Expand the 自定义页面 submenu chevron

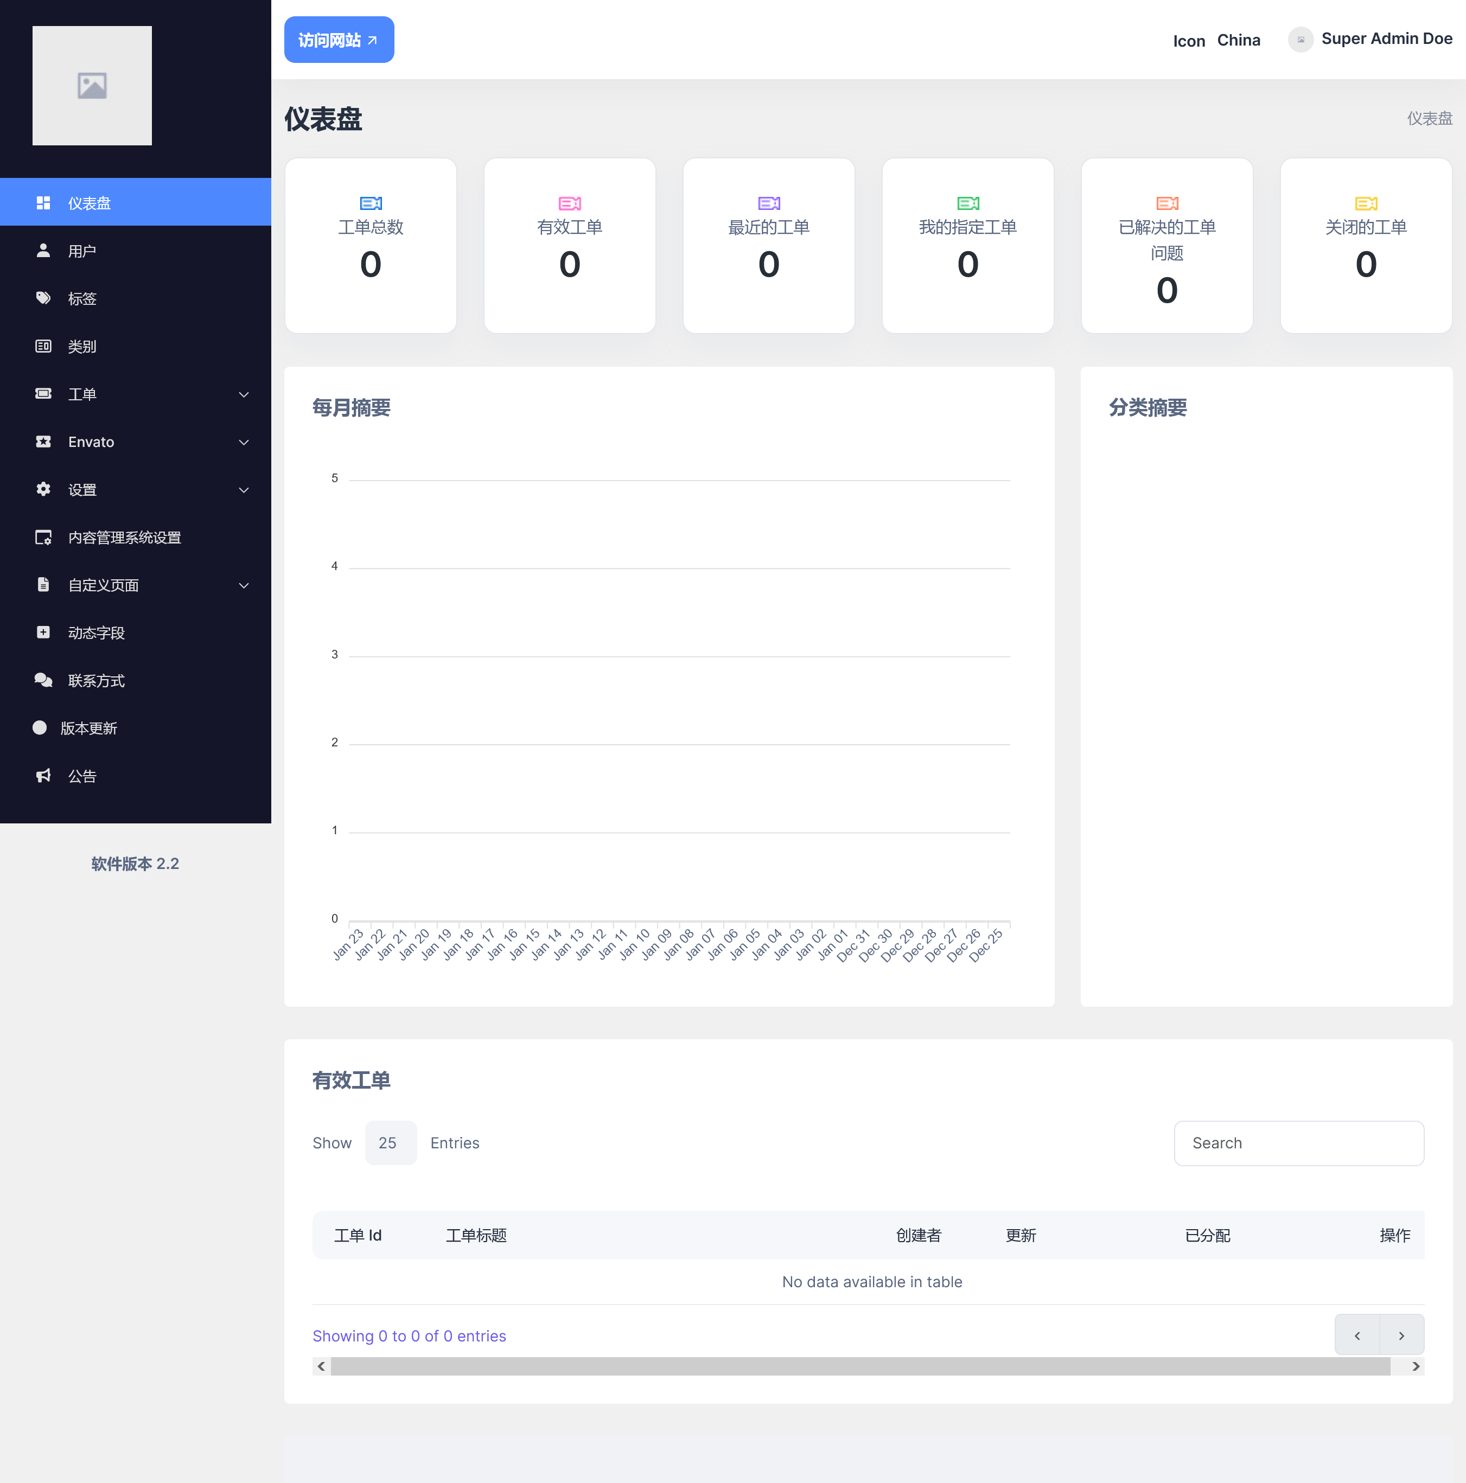244,586
